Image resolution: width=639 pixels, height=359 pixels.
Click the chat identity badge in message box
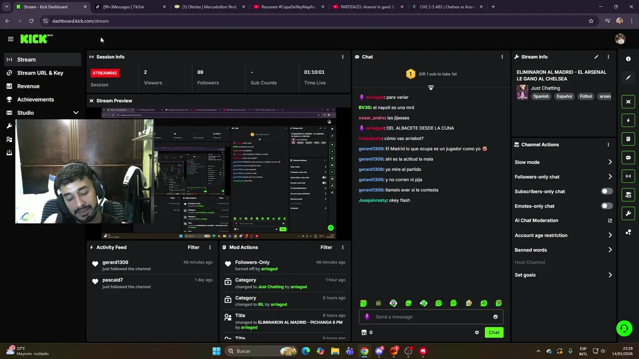[367, 317]
